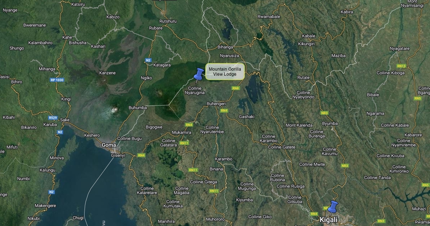Click the RP 1030 road badge

57,80
